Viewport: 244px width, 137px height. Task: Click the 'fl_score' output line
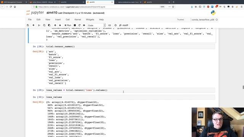(55, 57)
